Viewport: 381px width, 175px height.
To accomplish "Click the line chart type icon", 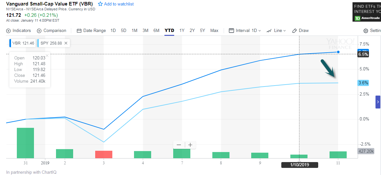I will pos(269,31).
